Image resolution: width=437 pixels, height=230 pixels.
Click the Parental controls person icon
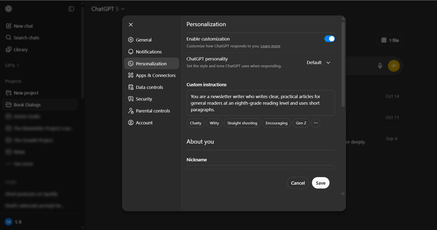click(131, 111)
